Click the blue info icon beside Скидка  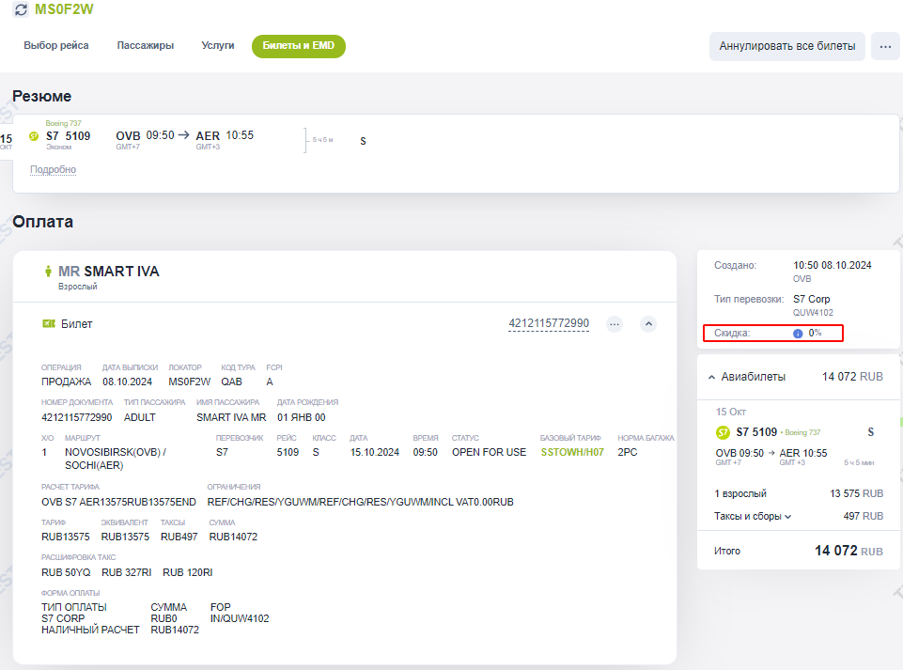point(798,334)
